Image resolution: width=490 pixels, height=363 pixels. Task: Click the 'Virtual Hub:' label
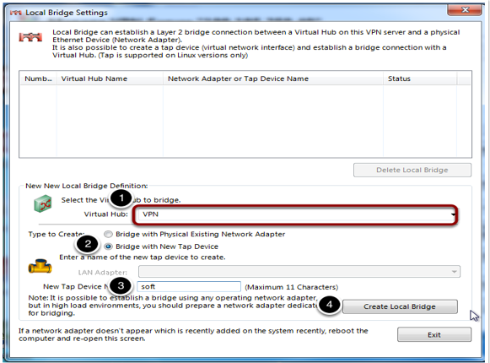[x=106, y=214]
